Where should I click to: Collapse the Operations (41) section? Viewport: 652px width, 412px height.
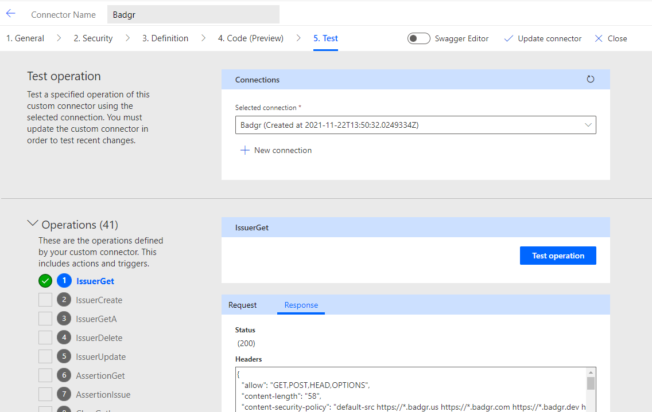(x=33, y=223)
